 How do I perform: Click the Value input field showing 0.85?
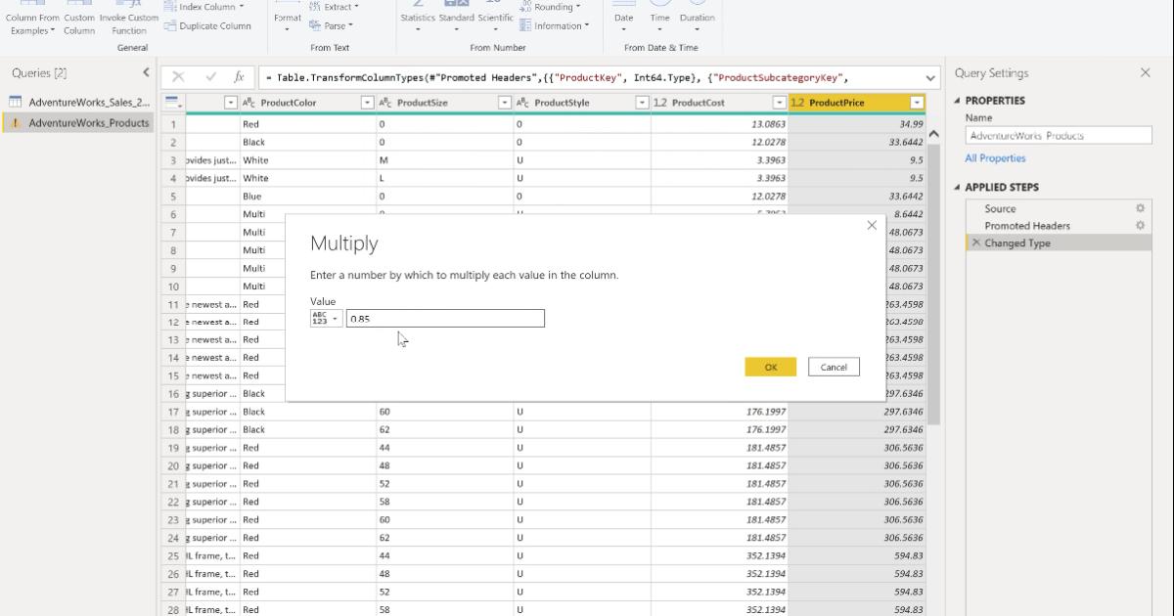(x=445, y=318)
